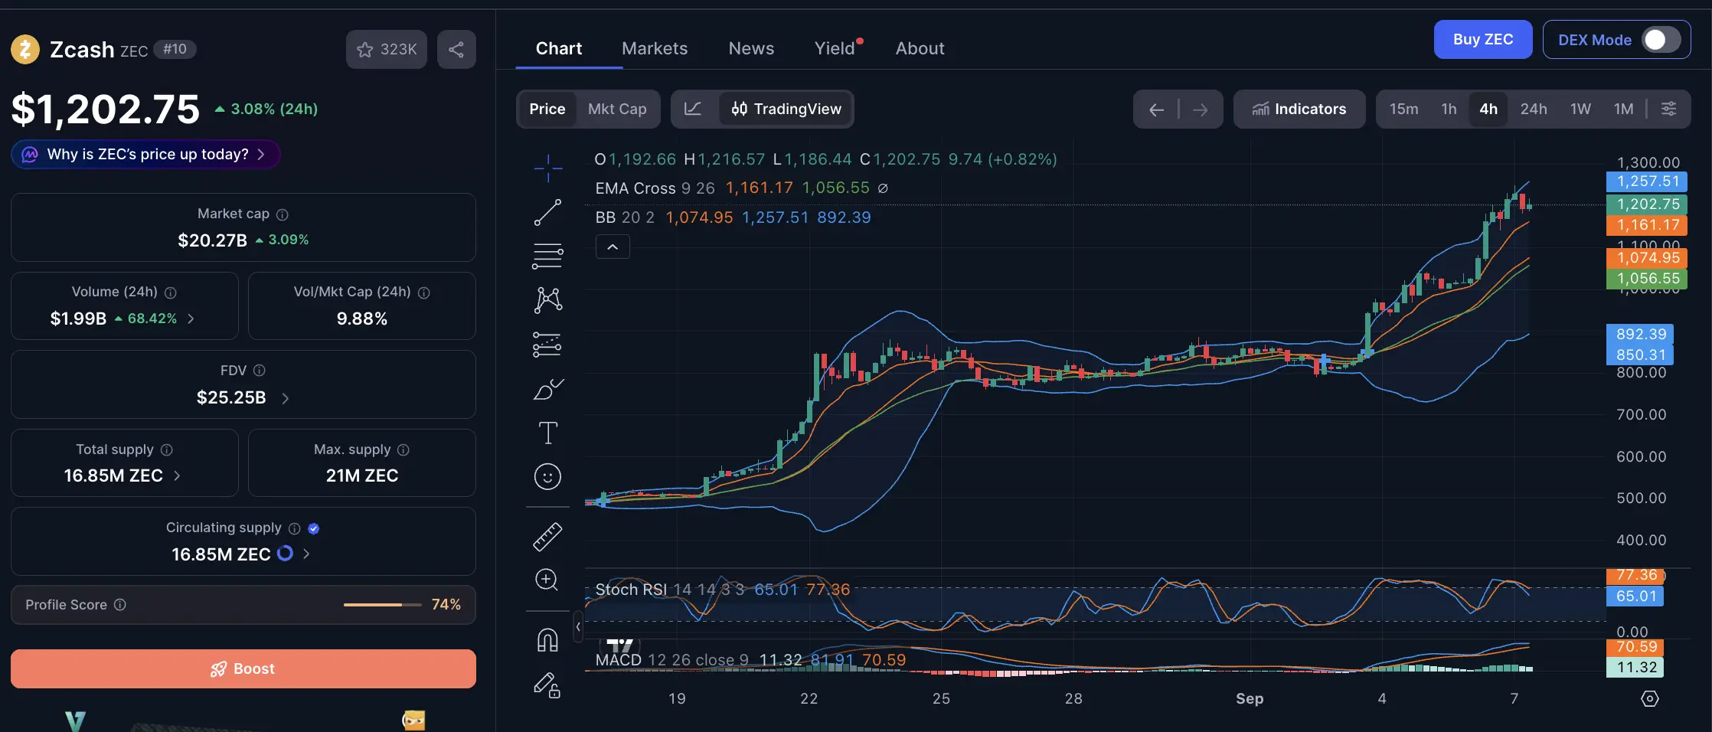1712x732 pixels.
Task: Collapse the indicator legend chevron
Action: [x=613, y=247]
